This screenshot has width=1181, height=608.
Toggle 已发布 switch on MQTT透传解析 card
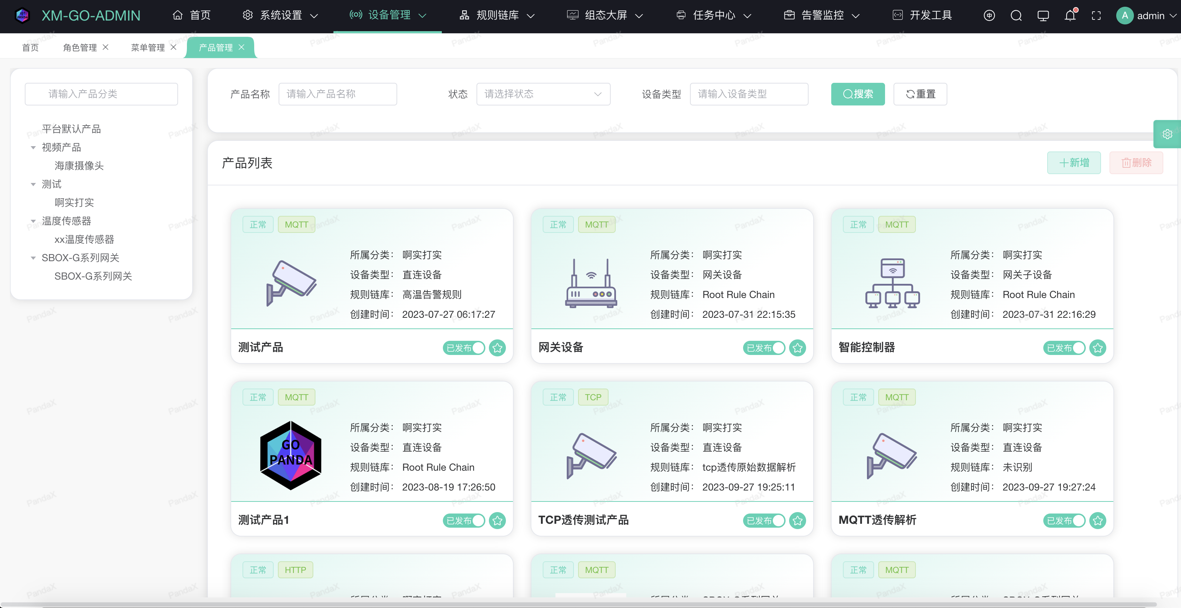pos(1064,521)
